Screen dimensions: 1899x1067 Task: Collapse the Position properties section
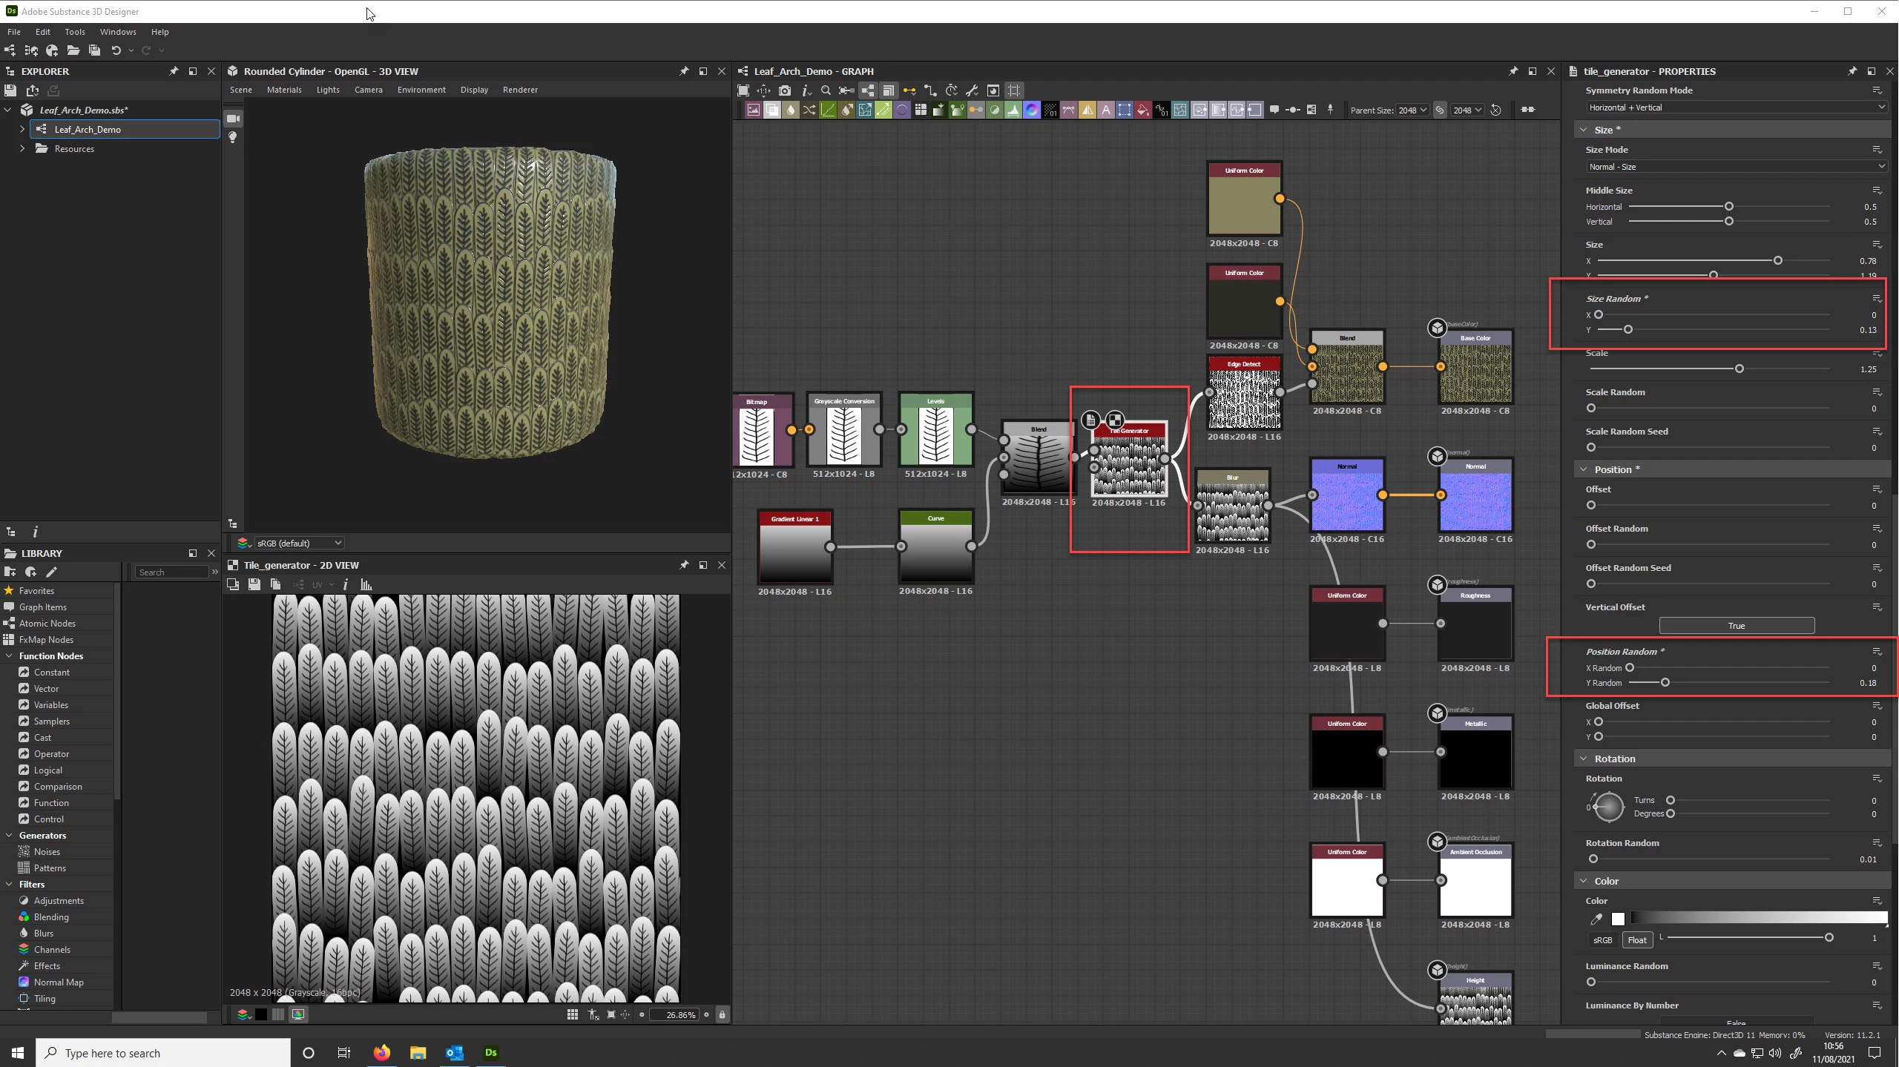click(x=1584, y=469)
